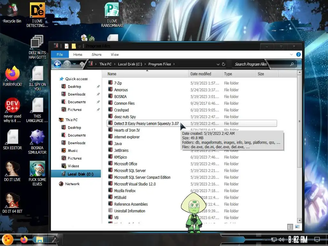Open the 'DEEZ NUTS HAH GOTTI' desktop icon
Image resolution: width=328 pixels, height=246 pixels.
[37, 47]
